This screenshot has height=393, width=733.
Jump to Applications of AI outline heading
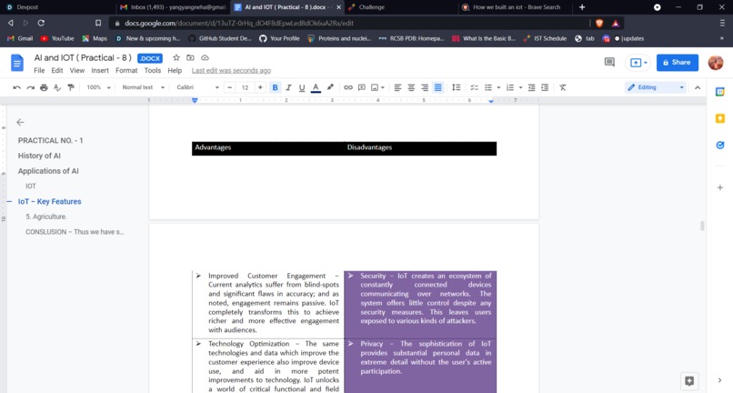(48, 171)
